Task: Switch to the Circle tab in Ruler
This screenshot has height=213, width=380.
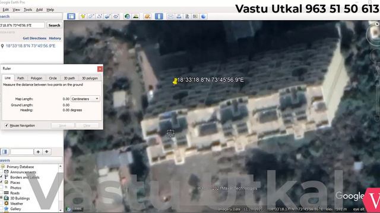Action: (53, 78)
